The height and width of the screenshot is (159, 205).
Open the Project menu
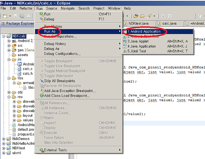[99, 8]
